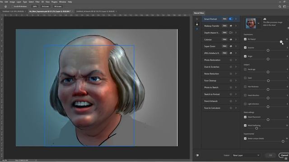Enable the Depth-Aware Haze filter toggle
Image resolution: width=289 pixels, height=162 pixels.
[231, 33]
